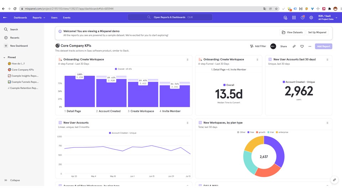Open the settings gear icon

tap(311, 18)
